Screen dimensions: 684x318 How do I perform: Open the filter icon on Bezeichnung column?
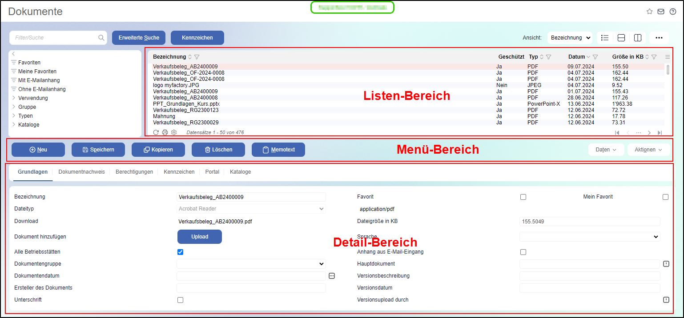197,57
